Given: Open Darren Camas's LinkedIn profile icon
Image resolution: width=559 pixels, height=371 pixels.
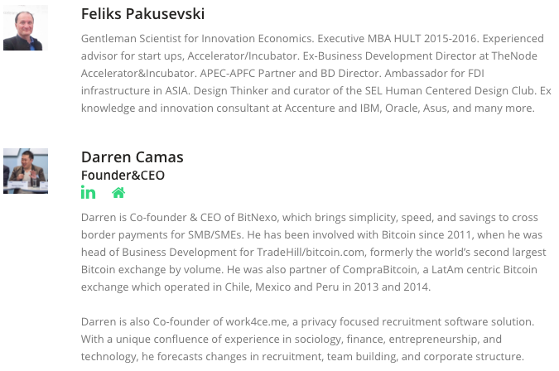Looking at the screenshot, I should coord(88,192).
